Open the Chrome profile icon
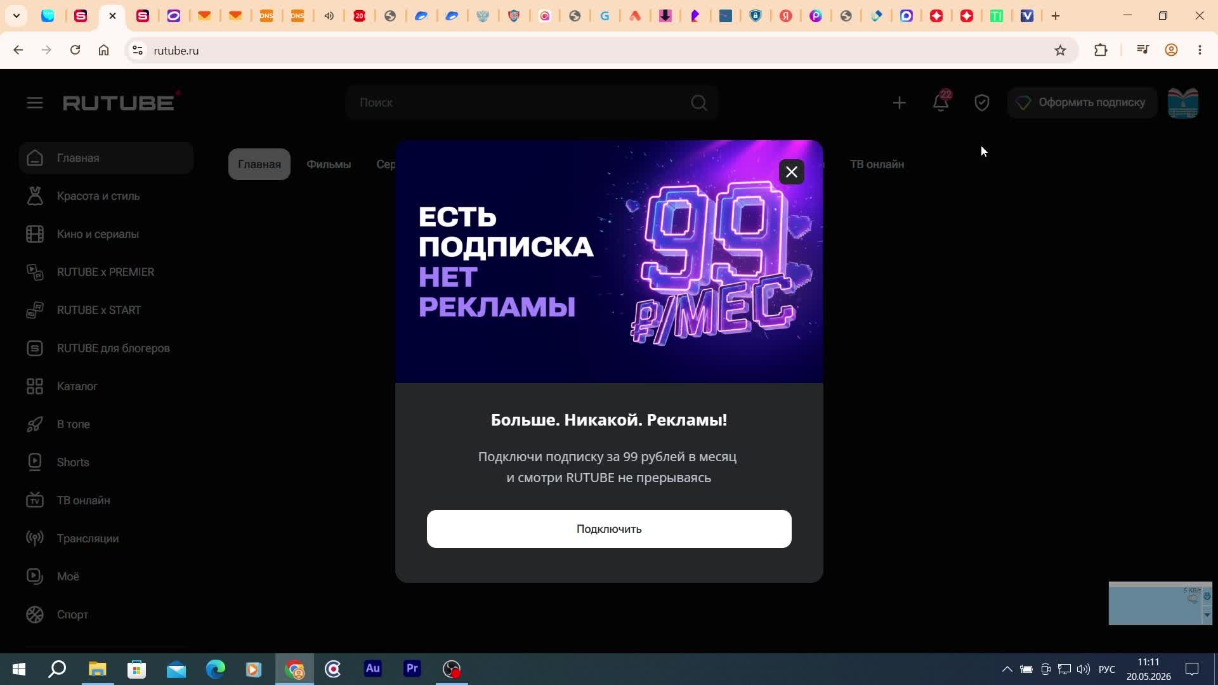The height and width of the screenshot is (685, 1218). (1171, 50)
